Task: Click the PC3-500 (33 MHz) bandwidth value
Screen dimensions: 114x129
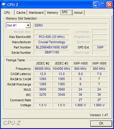Action: point(52,37)
